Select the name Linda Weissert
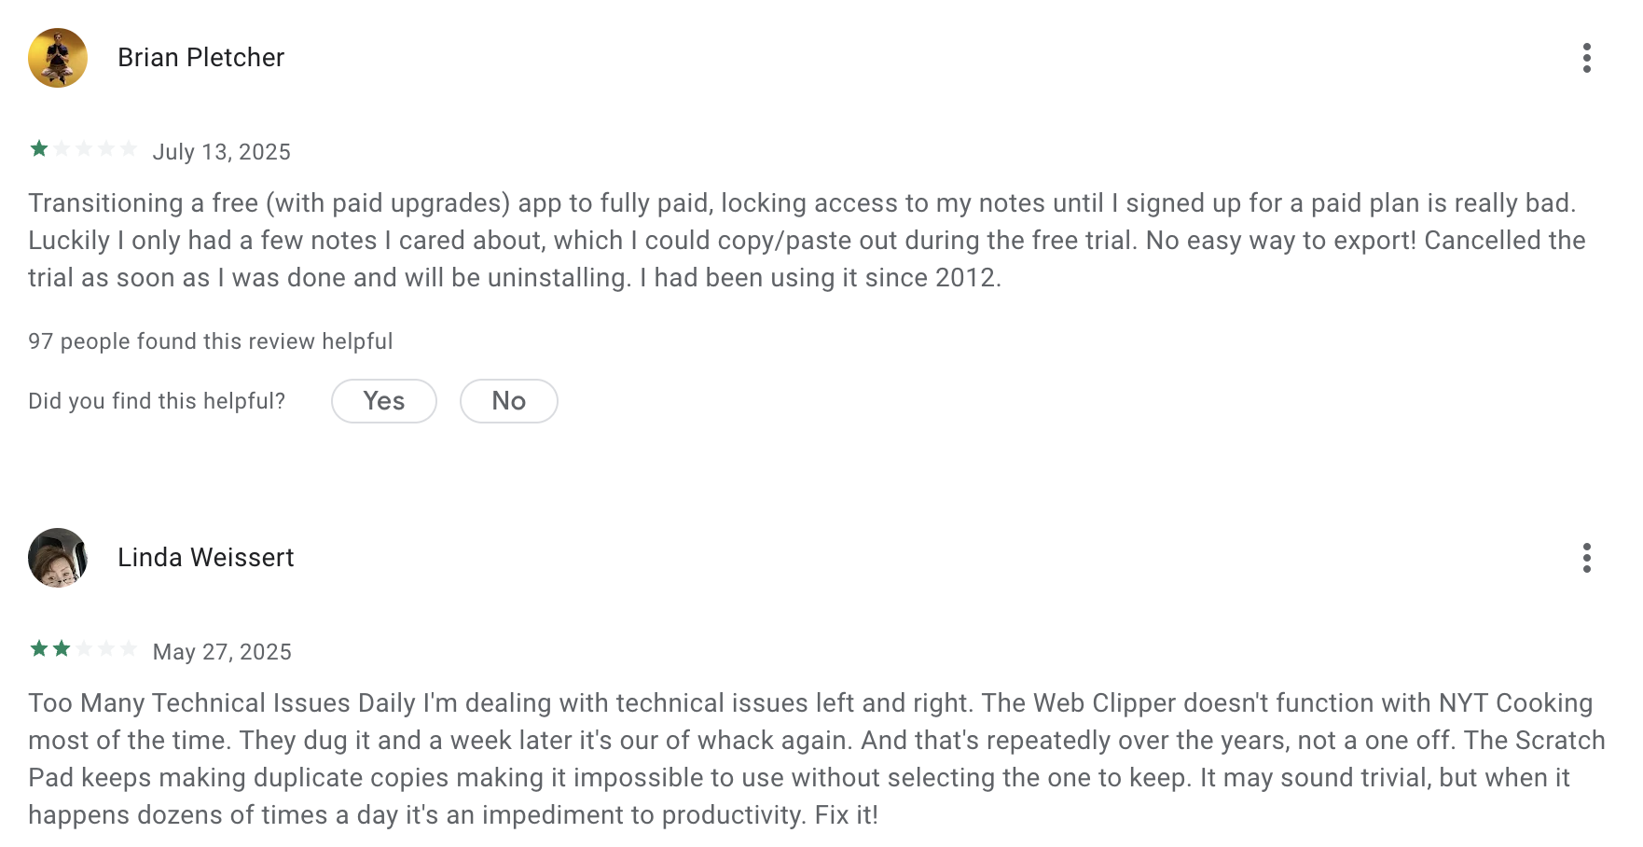The height and width of the screenshot is (847, 1643). [206, 557]
